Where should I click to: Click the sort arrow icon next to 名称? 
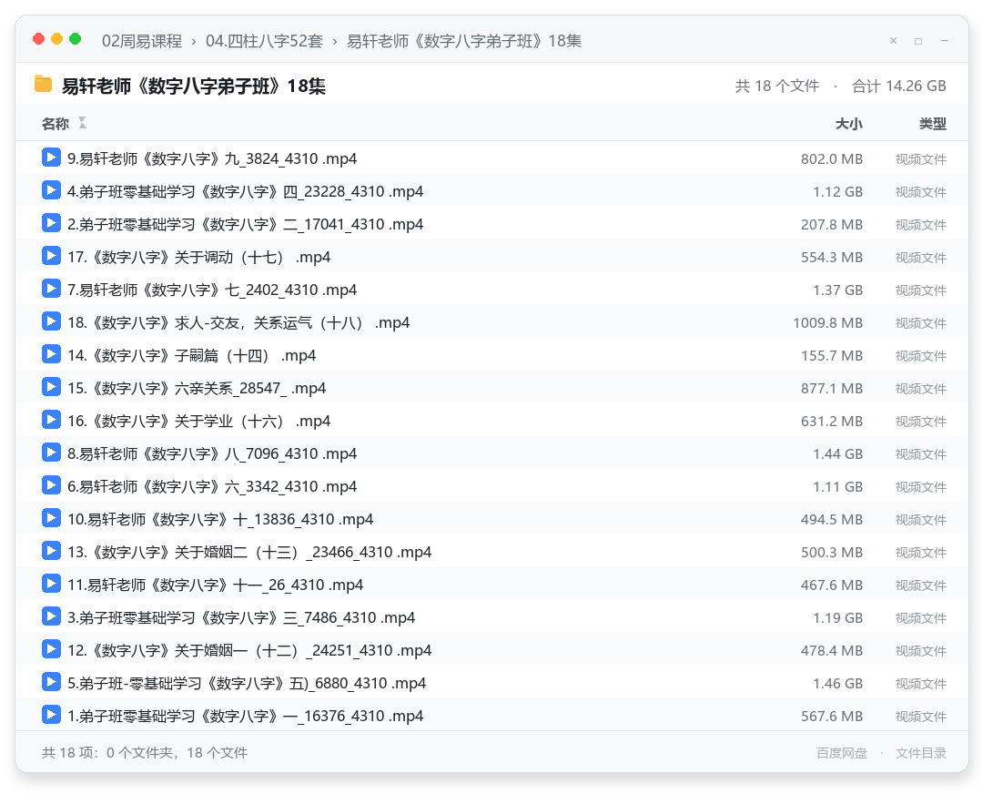pos(82,123)
